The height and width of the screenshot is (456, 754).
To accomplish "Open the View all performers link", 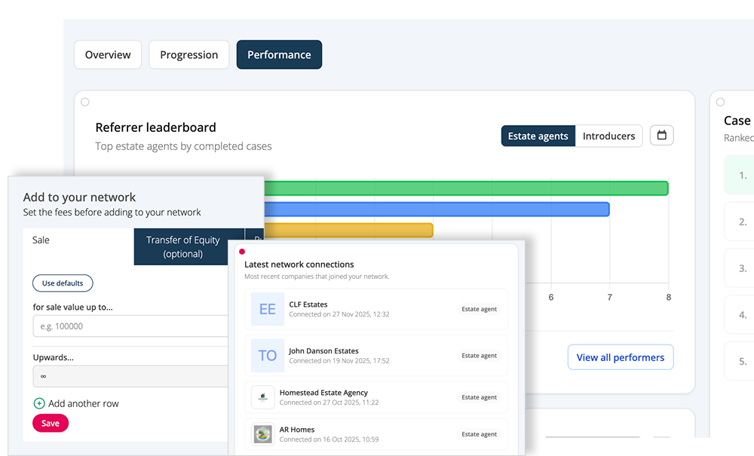I will tap(620, 357).
